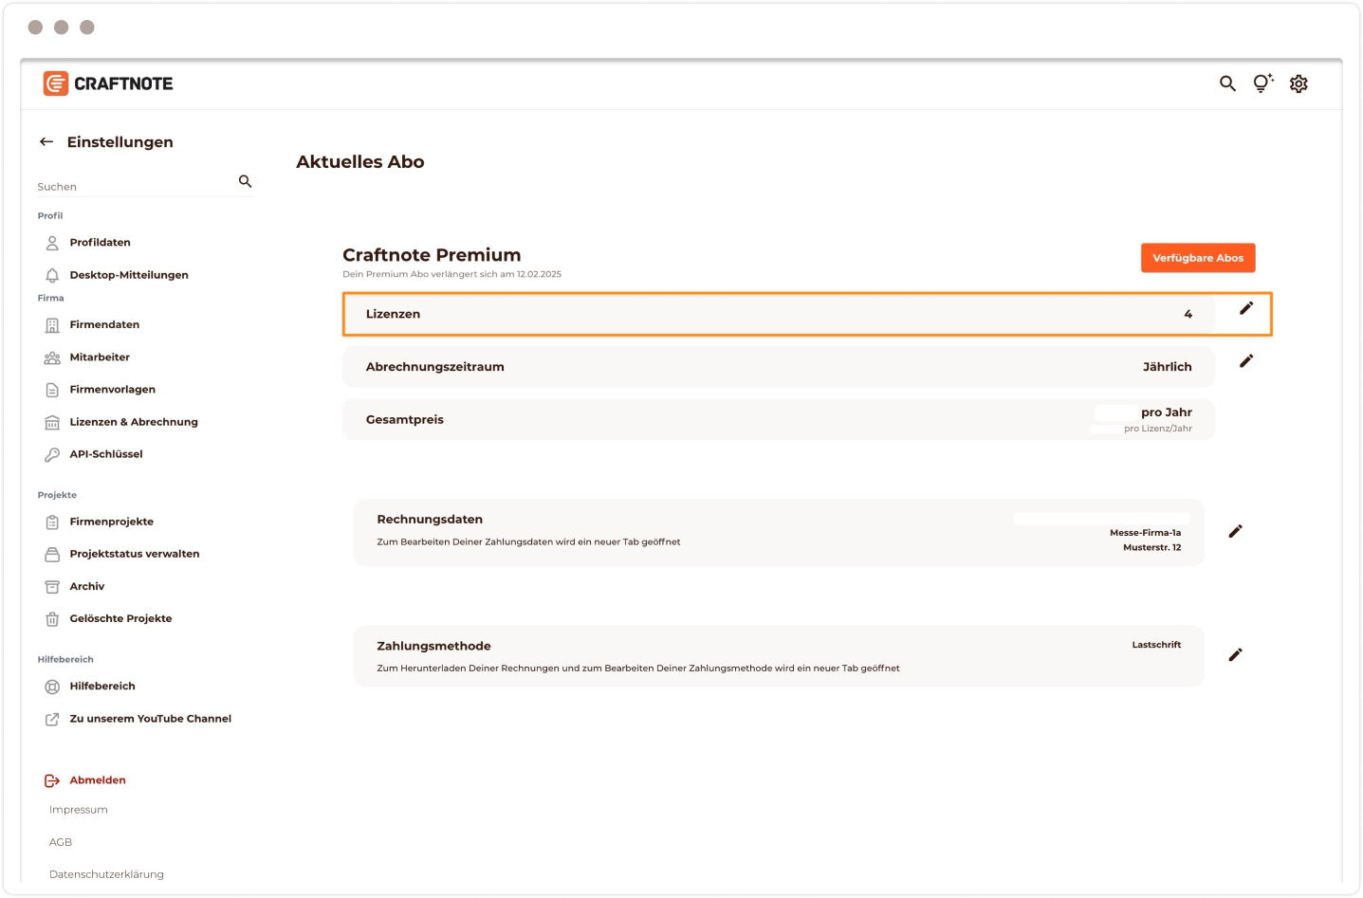
Task: Open Hilfebereich menu entry
Action: click(102, 687)
